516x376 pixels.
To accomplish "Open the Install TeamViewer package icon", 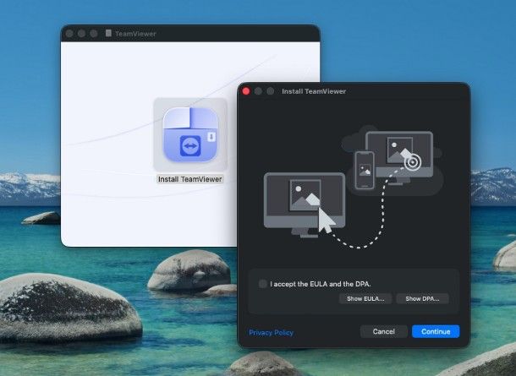I will (x=190, y=134).
